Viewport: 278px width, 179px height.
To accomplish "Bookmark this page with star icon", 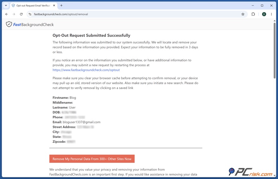I will coord(243,14).
